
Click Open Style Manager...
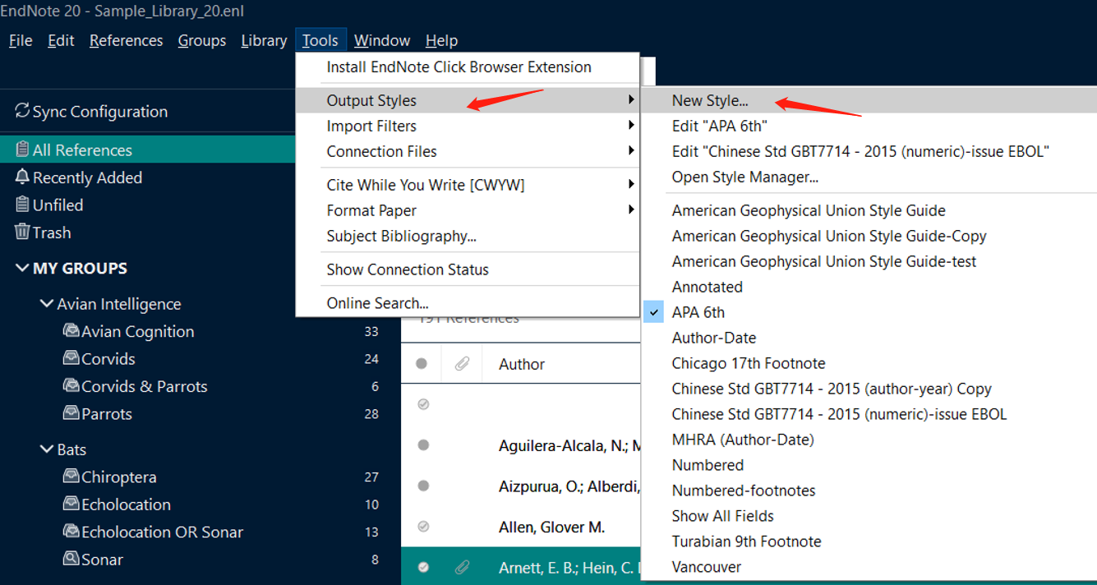coord(744,177)
